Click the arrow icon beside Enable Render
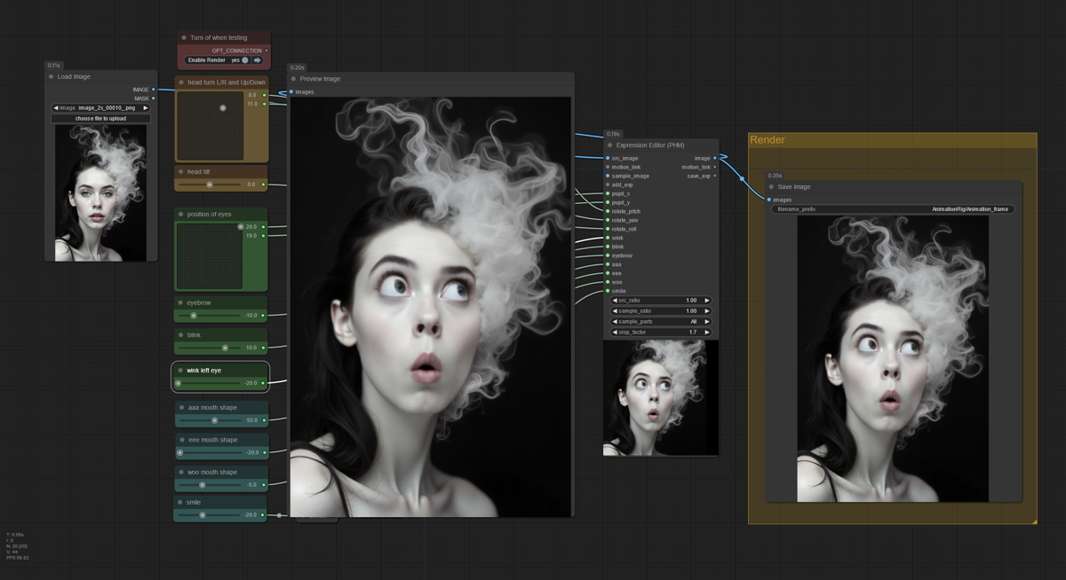The image size is (1066, 580). tap(258, 60)
